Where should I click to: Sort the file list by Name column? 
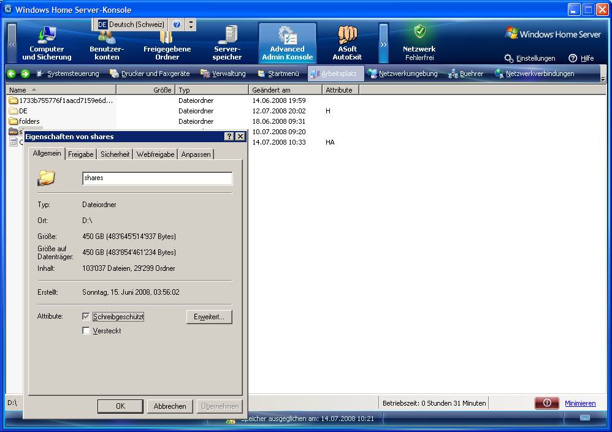point(61,90)
